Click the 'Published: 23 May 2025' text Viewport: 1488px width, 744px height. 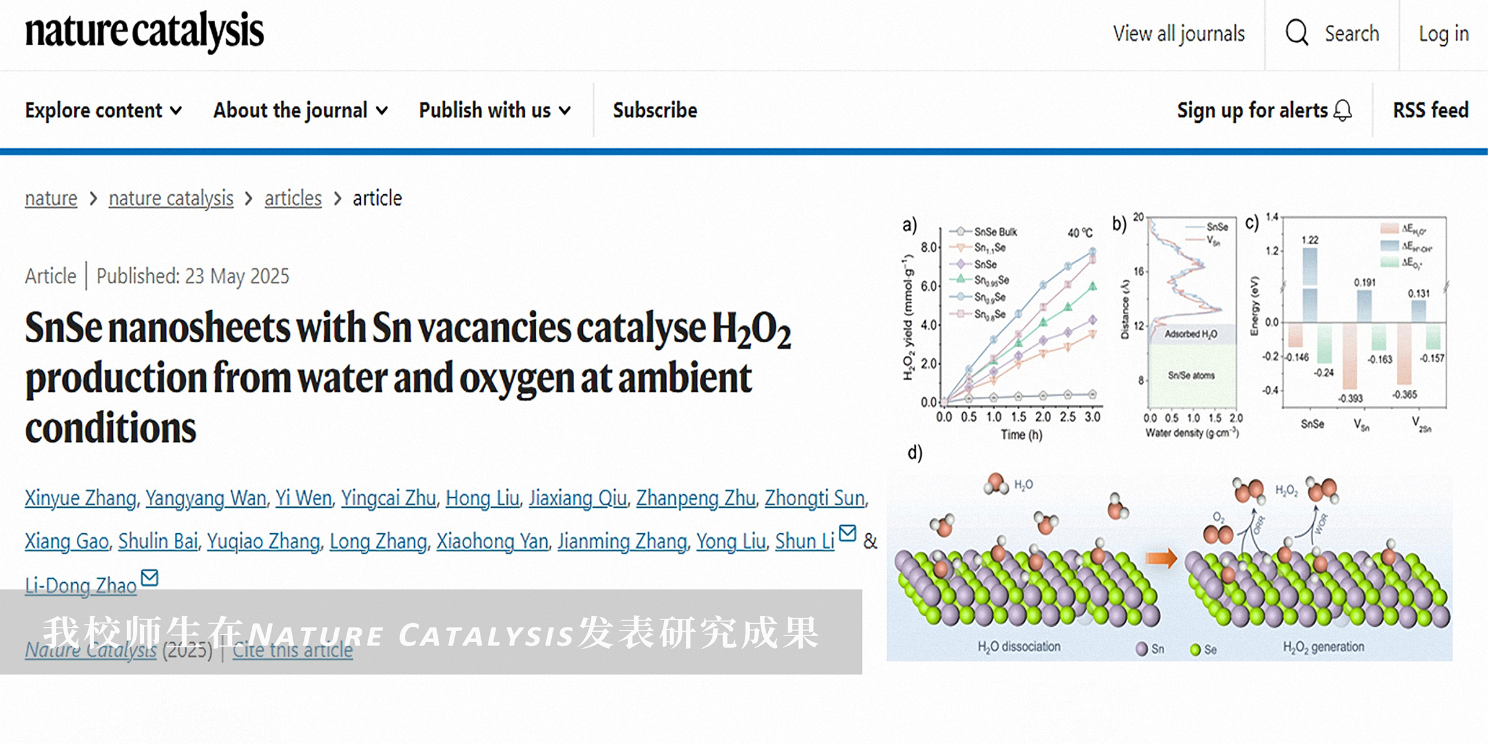pos(193,276)
